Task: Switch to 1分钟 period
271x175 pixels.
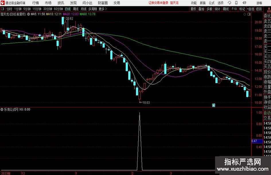Action: [x=18, y=9]
